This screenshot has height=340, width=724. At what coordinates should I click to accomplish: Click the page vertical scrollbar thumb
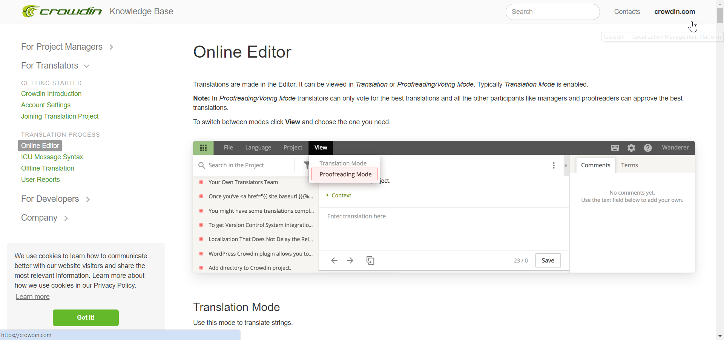coord(720,15)
